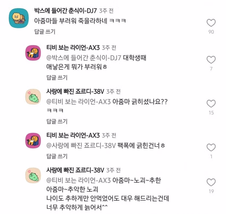
Task: Click the heart icon showing 1 like
Action: [x=211, y=147]
